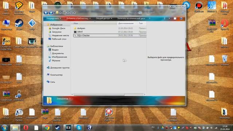Open the CaesarCrypt archive on desktop
The height and width of the screenshot is (131, 233).
(6, 96)
